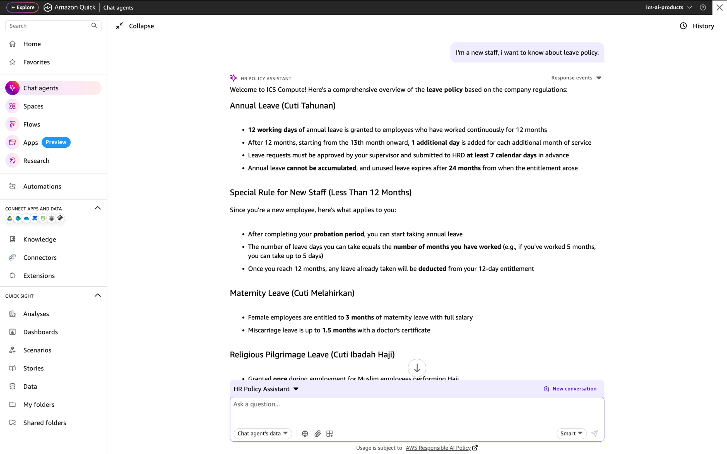Click the My folders icon

(x=12, y=404)
